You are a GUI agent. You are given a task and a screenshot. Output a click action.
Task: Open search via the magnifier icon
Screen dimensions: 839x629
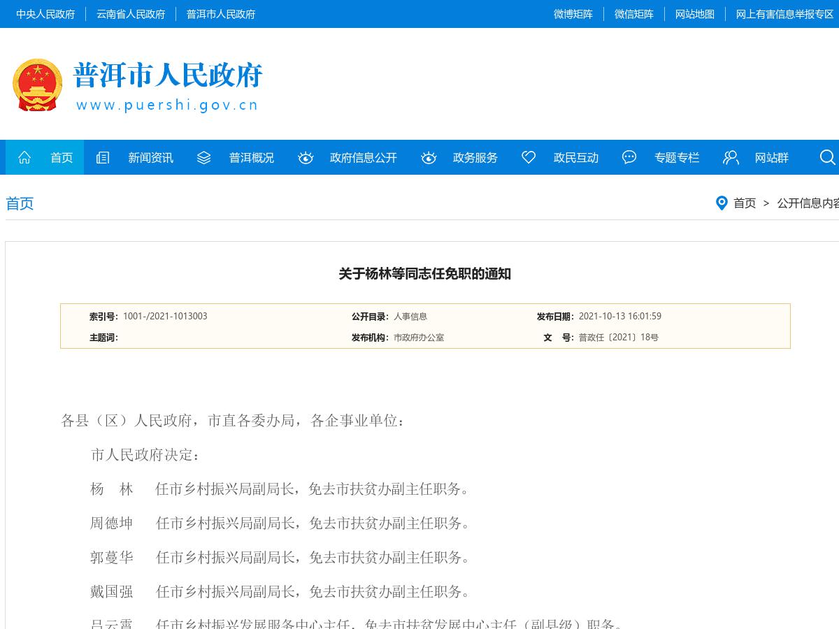828,157
